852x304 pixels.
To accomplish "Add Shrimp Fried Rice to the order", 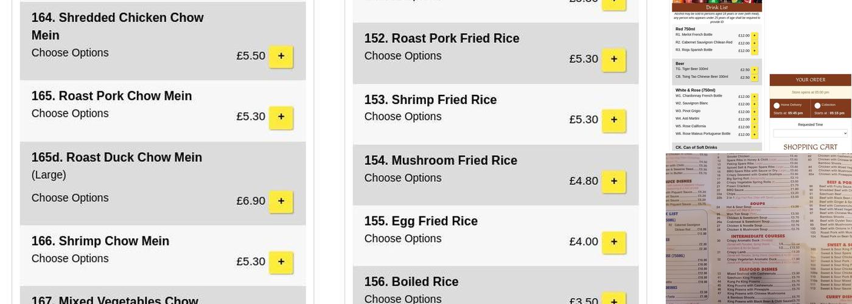I will (613, 120).
